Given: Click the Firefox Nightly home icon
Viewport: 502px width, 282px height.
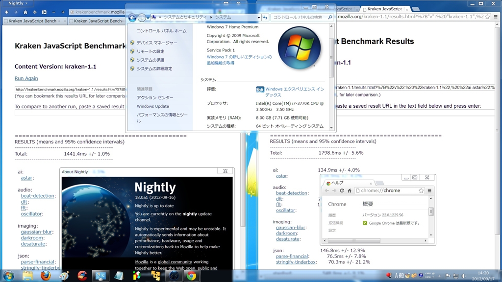Looking at the screenshot, I should 25,12.
